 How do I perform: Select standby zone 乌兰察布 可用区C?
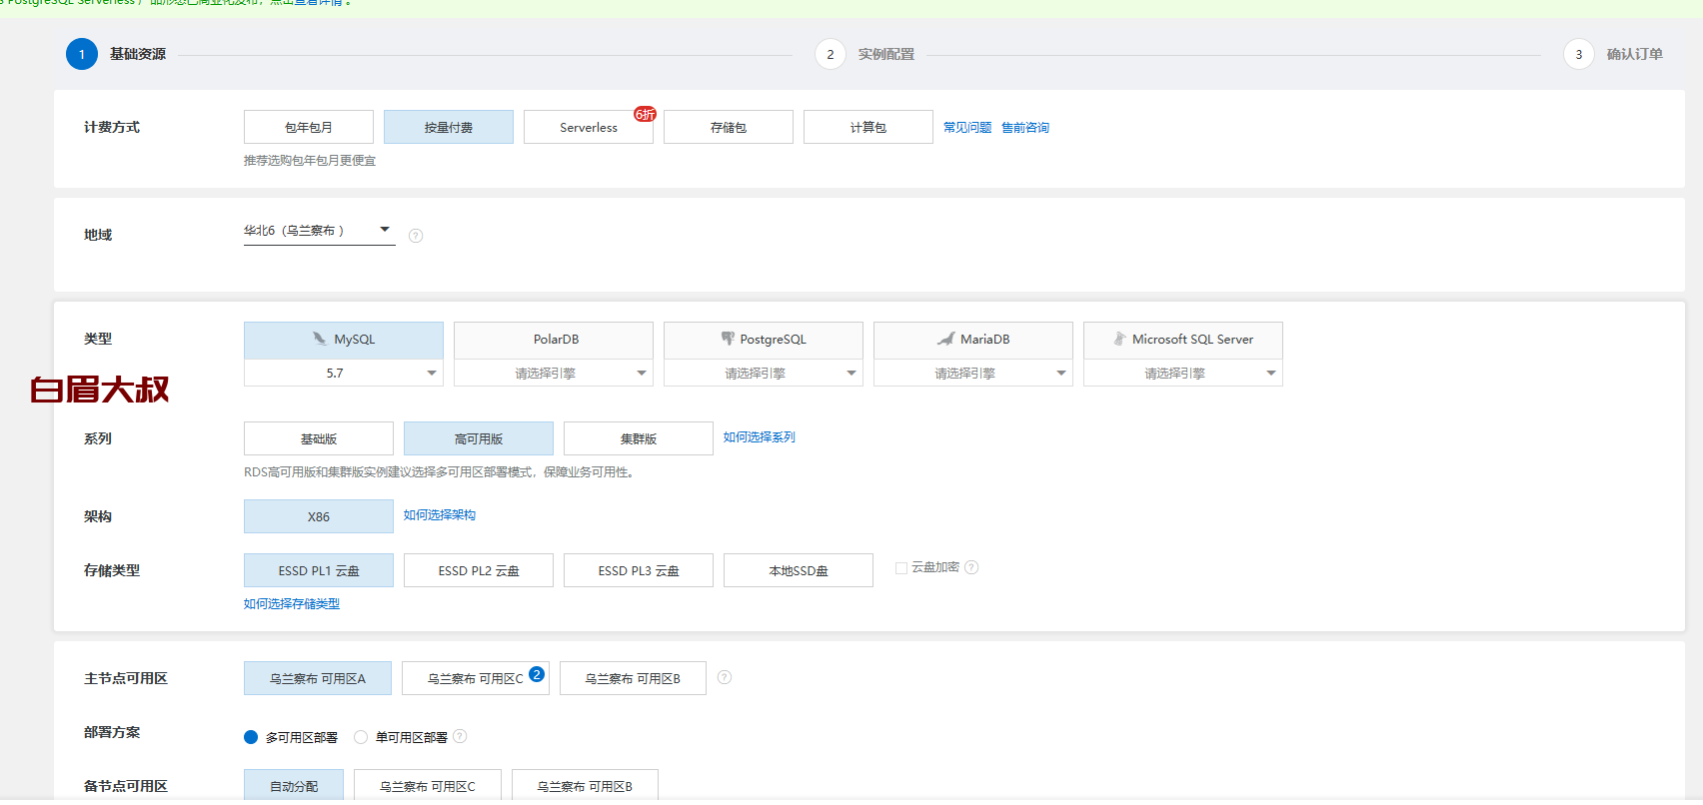[428, 786]
